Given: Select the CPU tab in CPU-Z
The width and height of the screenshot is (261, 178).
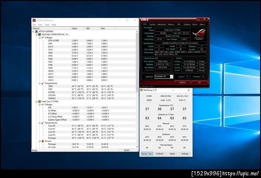Looking at the screenshot, I should (145, 24).
